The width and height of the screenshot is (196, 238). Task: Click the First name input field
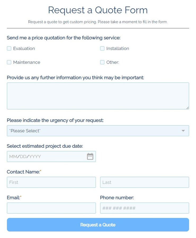click(51, 182)
